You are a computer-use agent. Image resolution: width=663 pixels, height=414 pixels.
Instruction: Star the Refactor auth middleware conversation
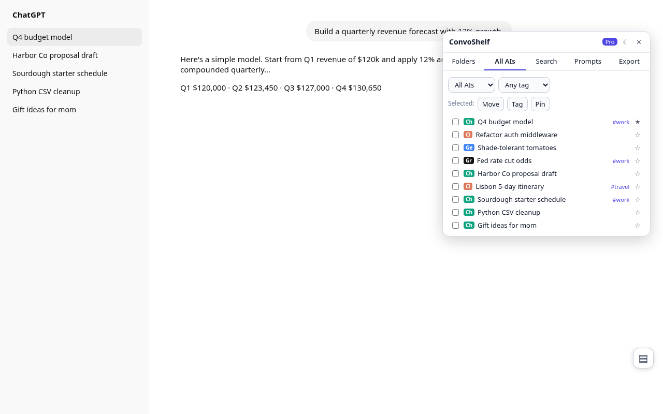click(x=638, y=135)
